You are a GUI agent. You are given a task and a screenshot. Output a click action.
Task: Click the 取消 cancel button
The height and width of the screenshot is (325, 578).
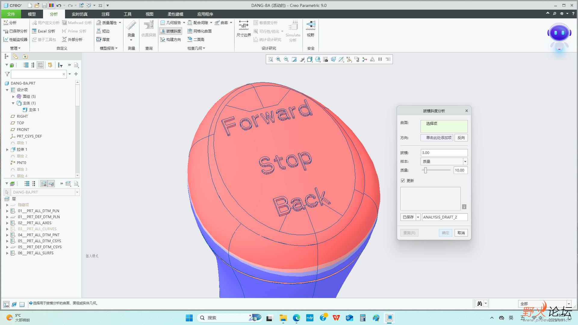[x=461, y=233]
